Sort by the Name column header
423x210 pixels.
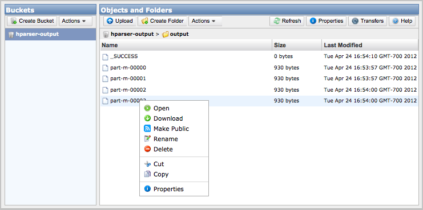(x=186, y=45)
